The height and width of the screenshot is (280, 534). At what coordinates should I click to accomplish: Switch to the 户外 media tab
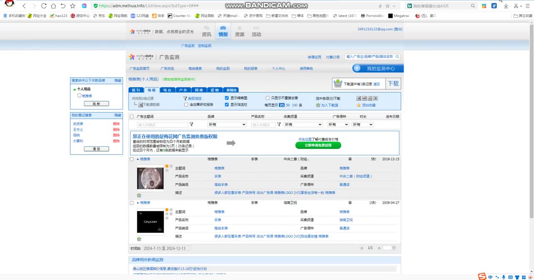[x=183, y=90]
